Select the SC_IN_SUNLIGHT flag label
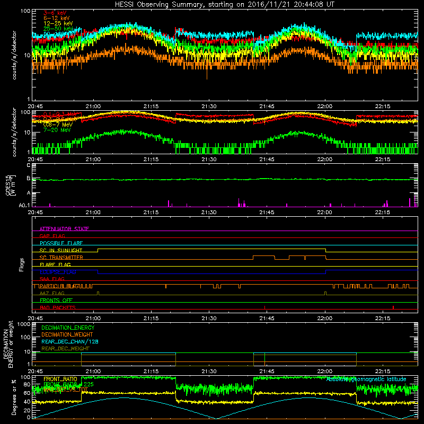The image size is (424, 424). [x=61, y=250]
